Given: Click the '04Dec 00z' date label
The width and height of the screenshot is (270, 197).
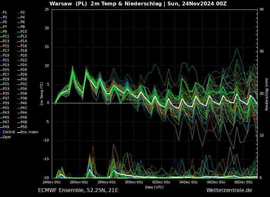Looking at the screenshot, I should [189, 182].
